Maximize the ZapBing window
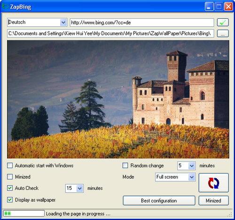The width and height of the screenshot is (235, 220). coord(219,7)
